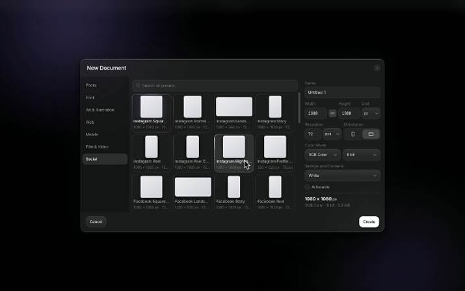Open the Background Contents dropdown
The height and width of the screenshot is (291, 465).
click(x=343, y=176)
